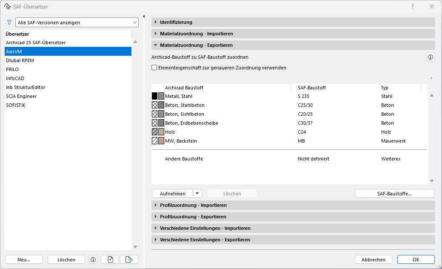
Task: Click the SAF-Baustoffe... button
Action: tap(394, 193)
